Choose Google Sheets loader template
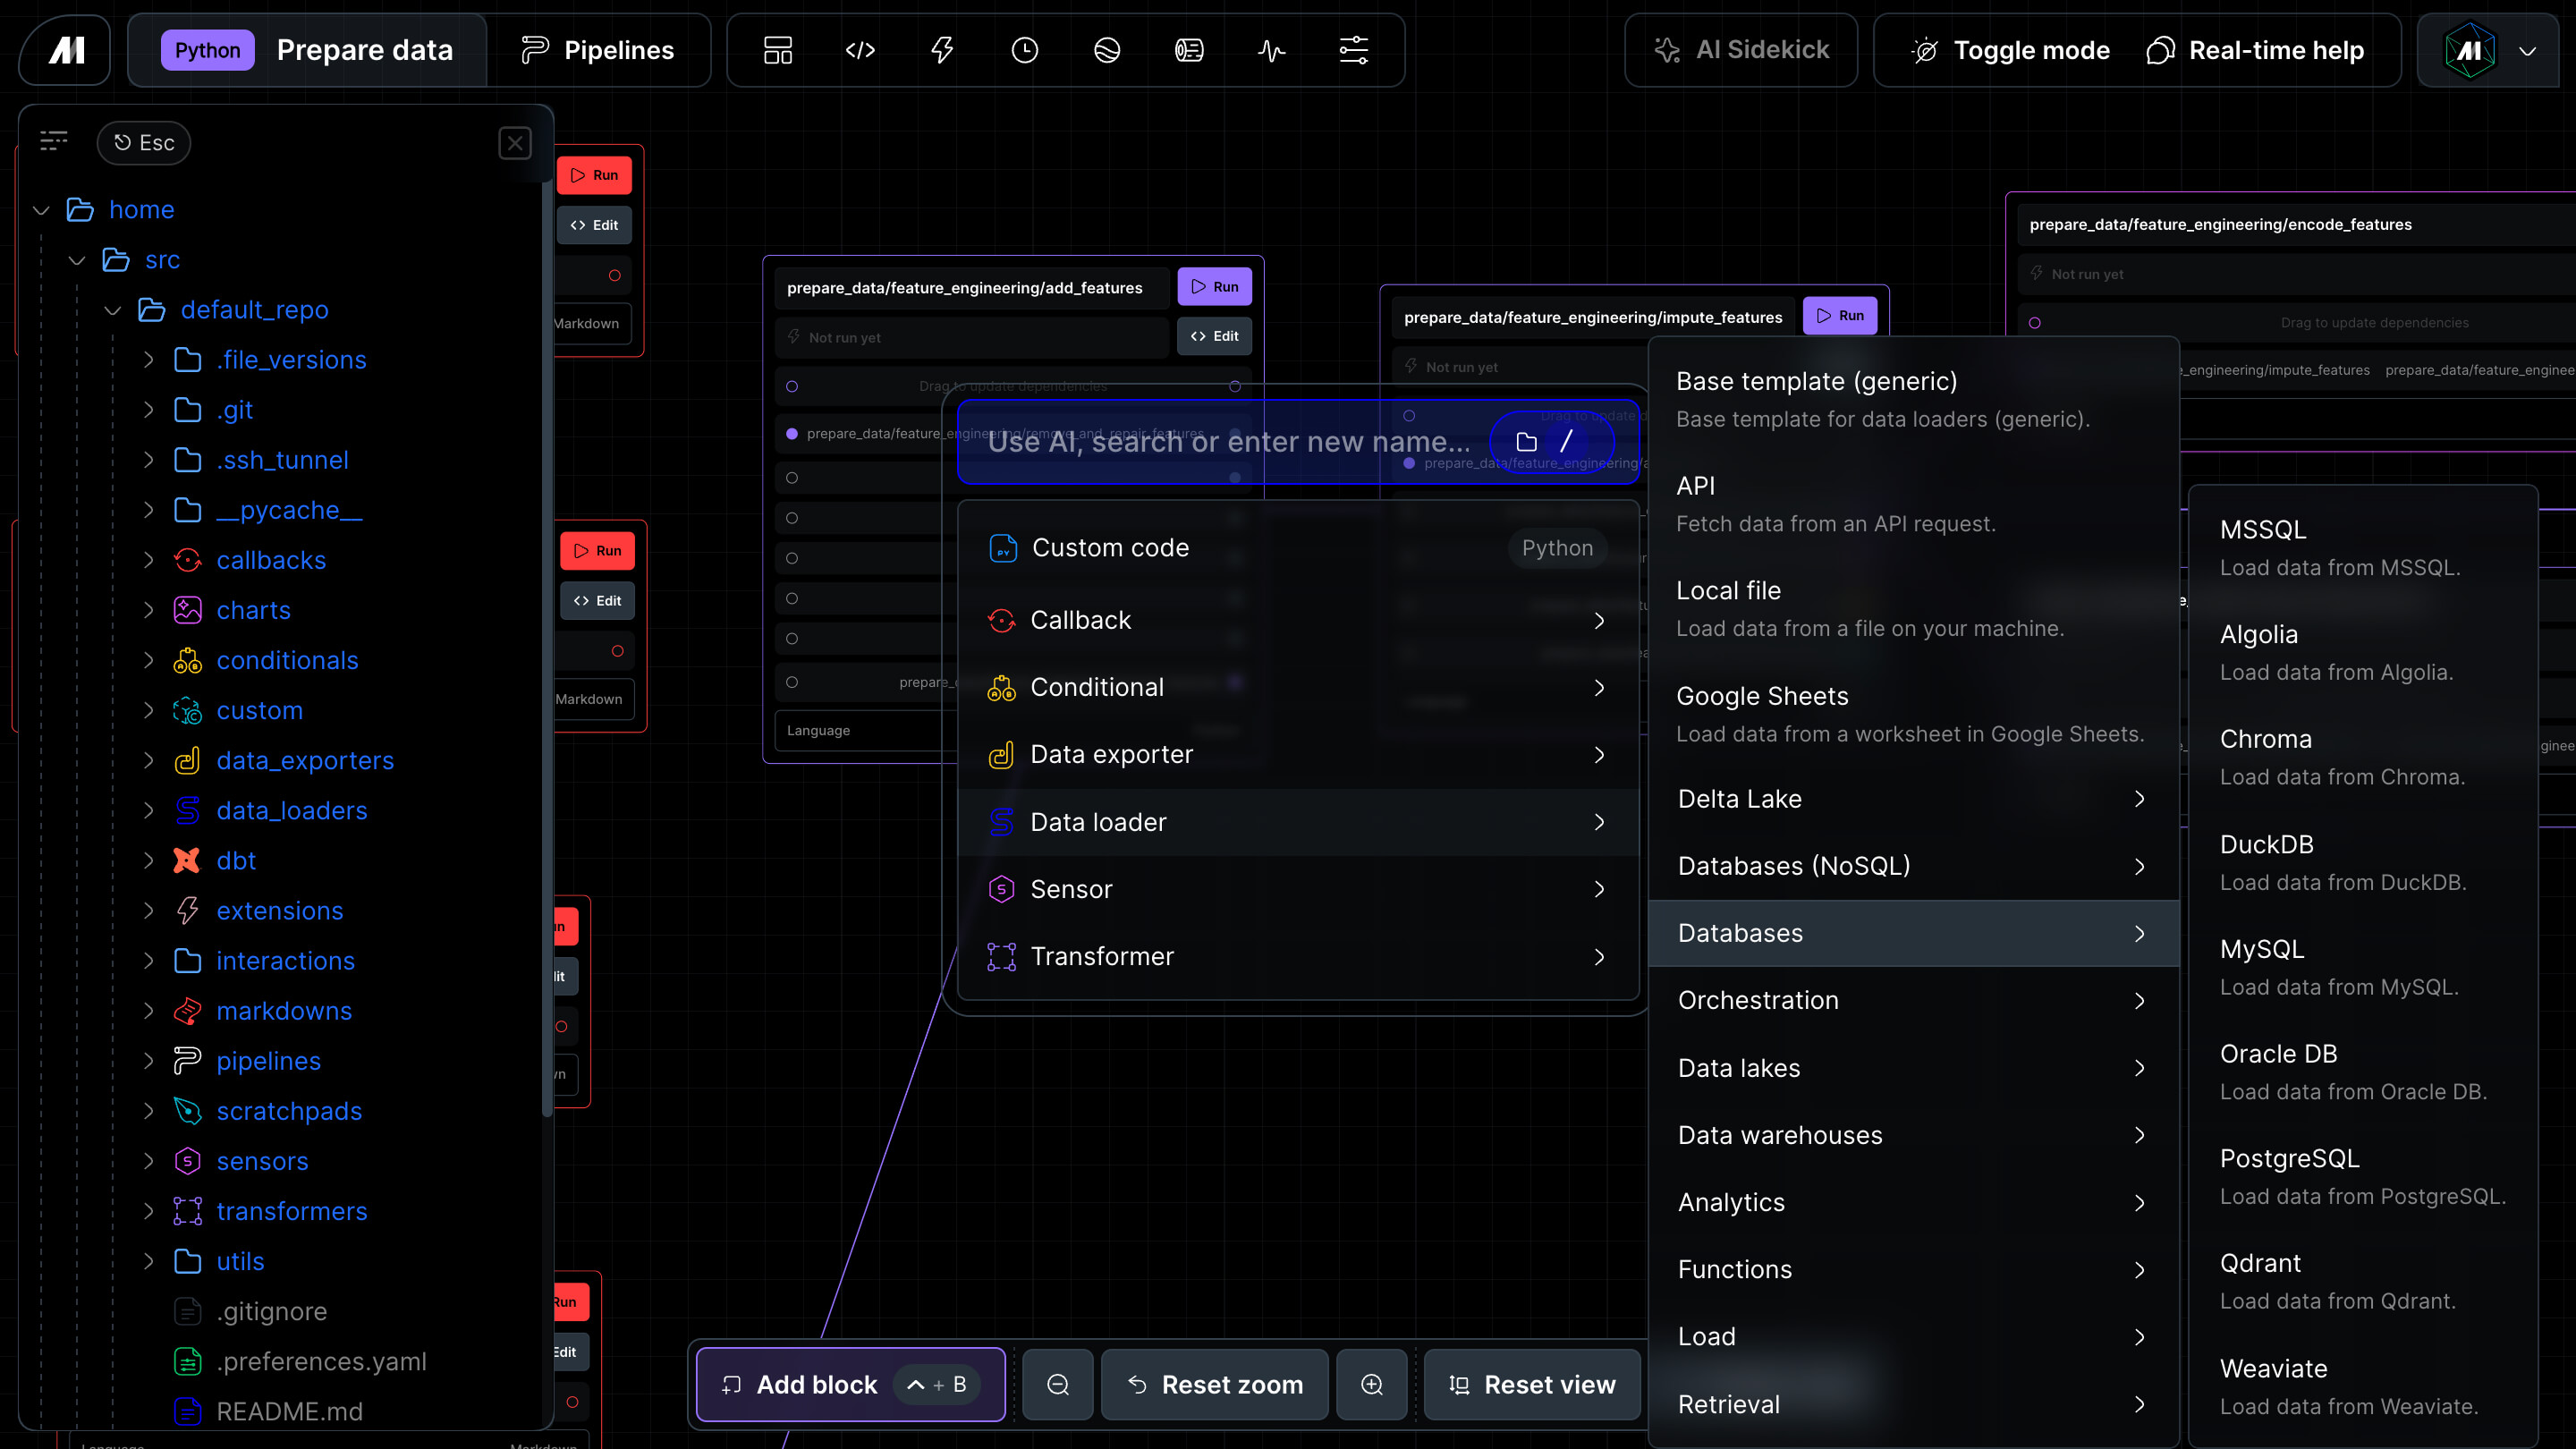Screen dimensions: 2576x1449 point(1913,714)
